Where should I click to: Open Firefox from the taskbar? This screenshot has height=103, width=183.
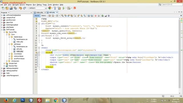(6, 100)
